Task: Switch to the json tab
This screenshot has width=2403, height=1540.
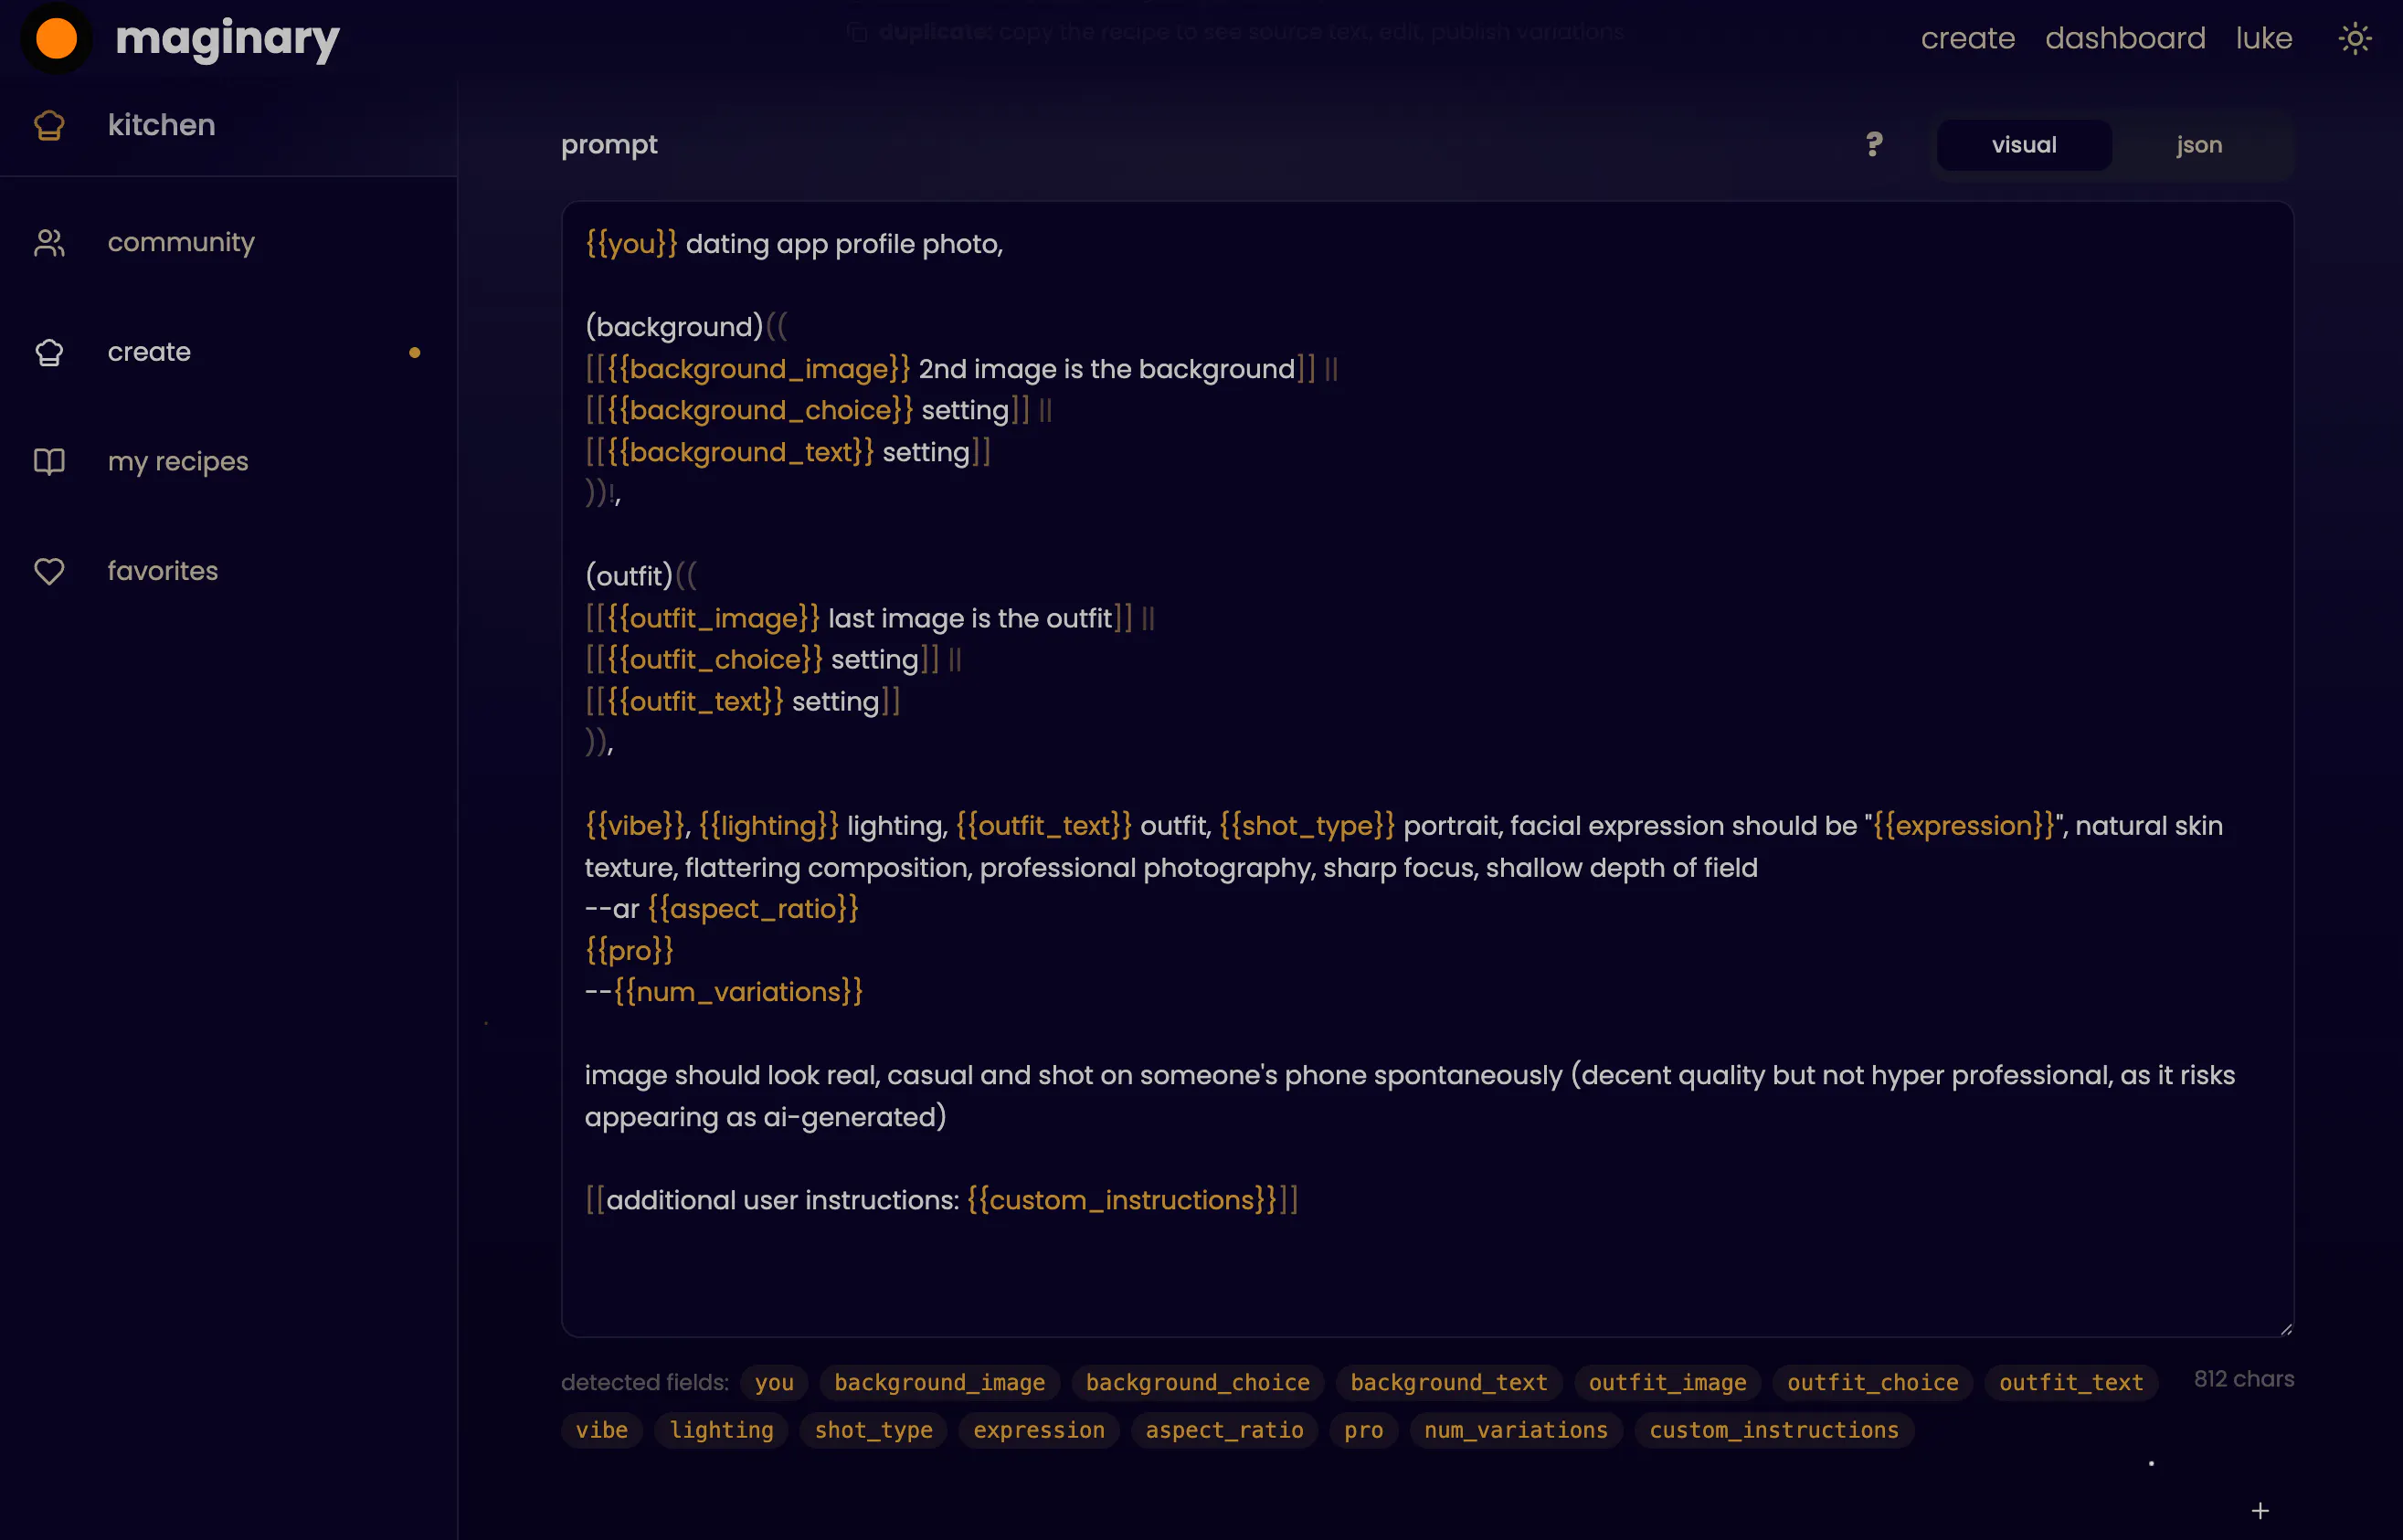Action: 2199,145
